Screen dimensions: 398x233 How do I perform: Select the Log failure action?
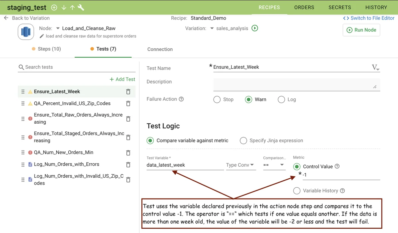click(281, 99)
